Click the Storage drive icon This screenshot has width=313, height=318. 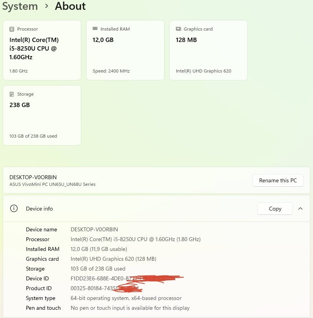click(x=11, y=94)
